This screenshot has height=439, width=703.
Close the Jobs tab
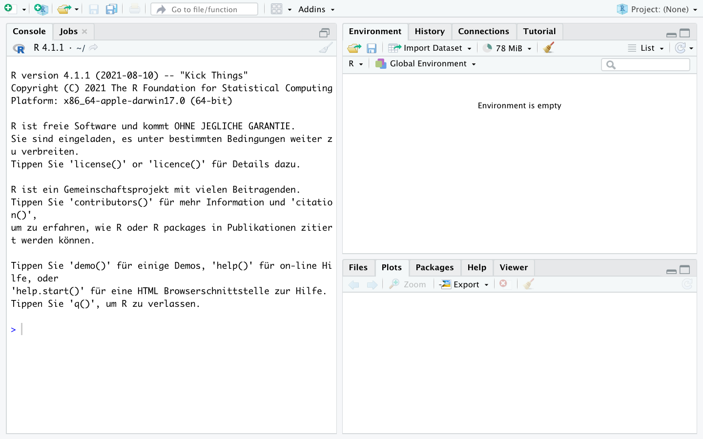pos(84,31)
